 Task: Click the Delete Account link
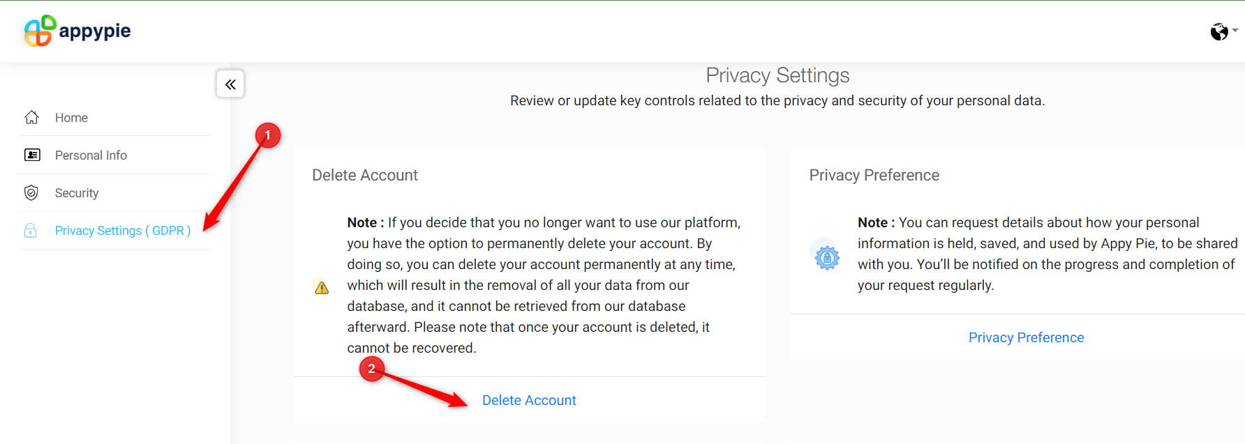tap(529, 400)
